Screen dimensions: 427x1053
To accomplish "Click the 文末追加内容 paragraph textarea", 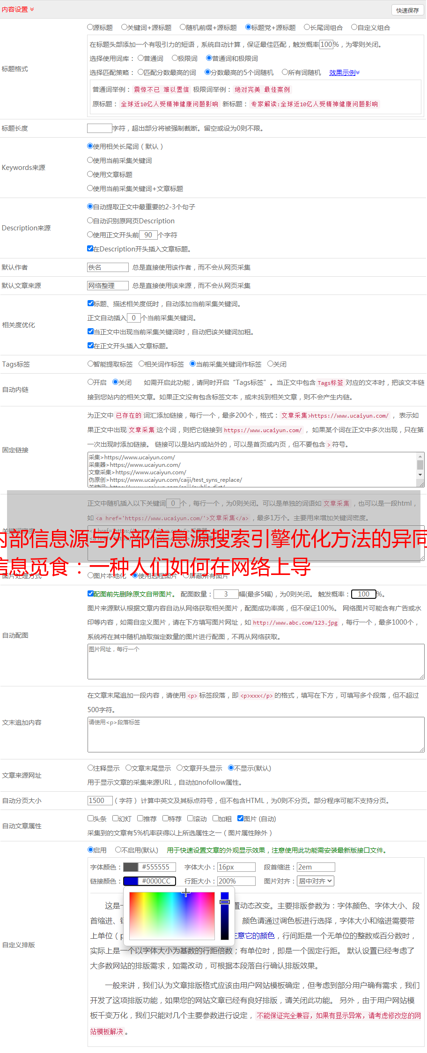I will click(x=256, y=735).
